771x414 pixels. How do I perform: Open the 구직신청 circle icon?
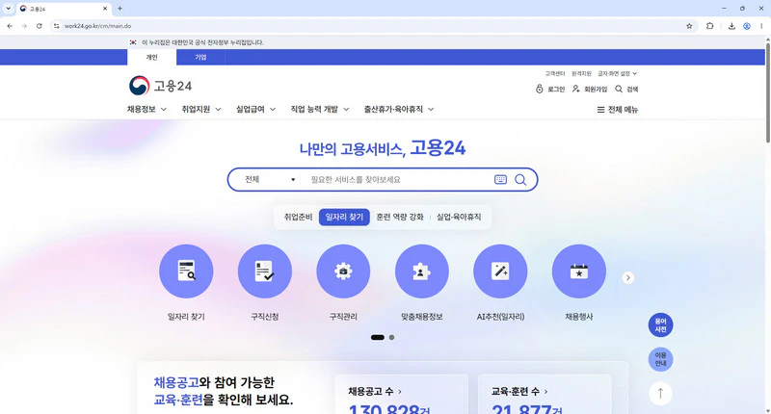point(264,272)
